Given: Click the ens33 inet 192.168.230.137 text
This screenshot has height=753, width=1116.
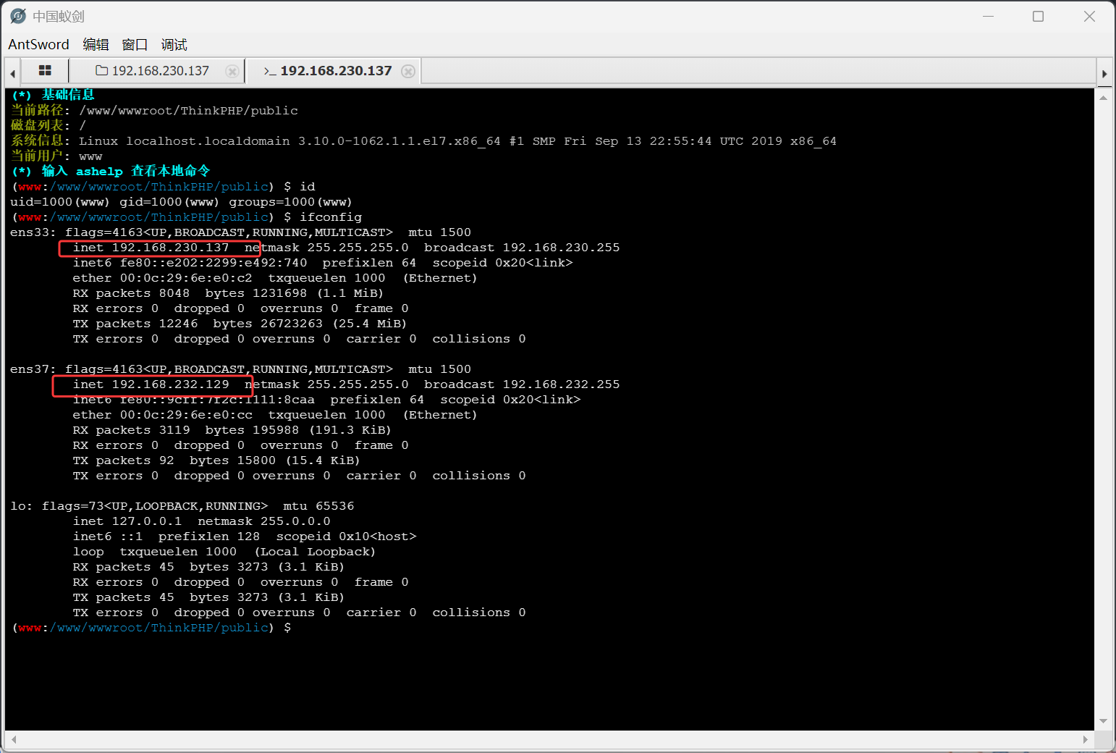Looking at the screenshot, I should click(x=151, y=248).
